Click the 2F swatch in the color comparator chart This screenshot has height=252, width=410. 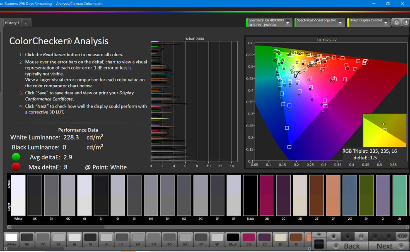[333, 195]
